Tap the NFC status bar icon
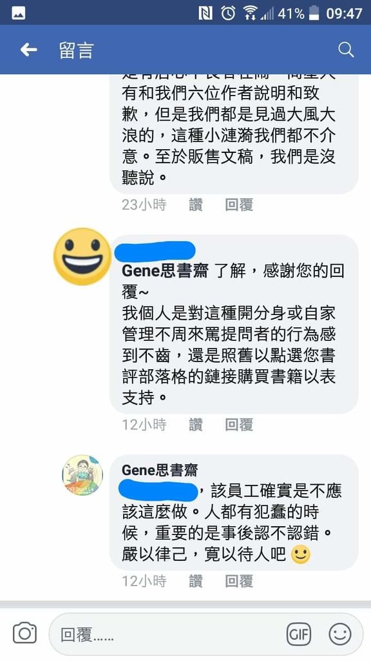 (205, 13)
